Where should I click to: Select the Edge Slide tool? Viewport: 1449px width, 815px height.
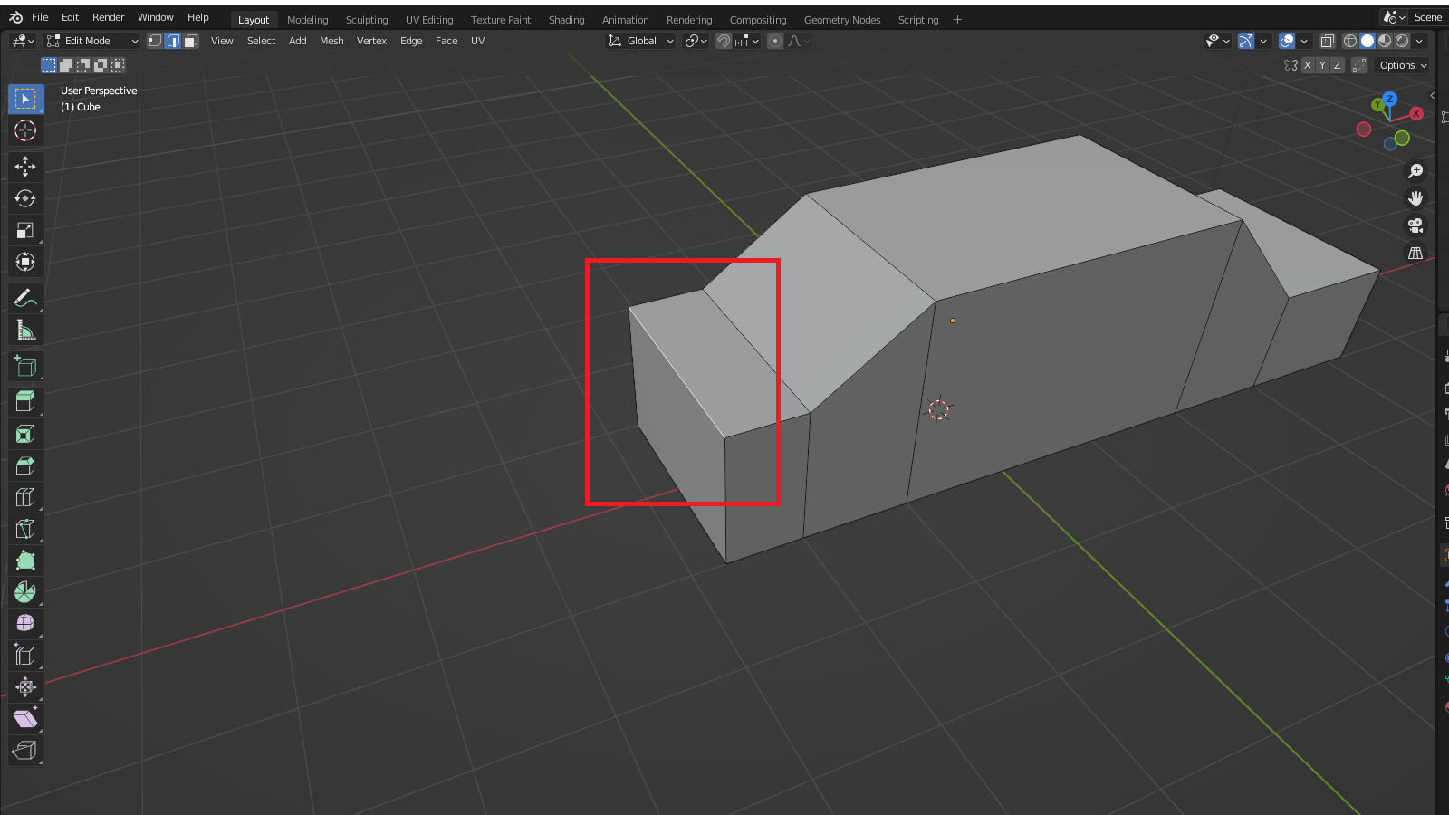click(x=25, y=655)
